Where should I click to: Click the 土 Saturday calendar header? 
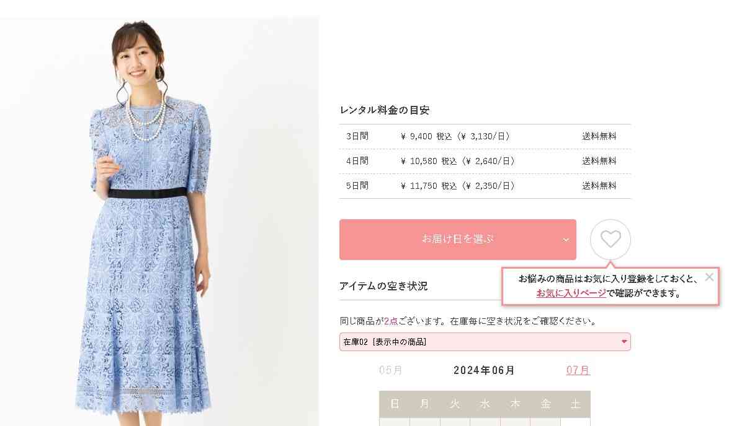click(x=576, y=404)
